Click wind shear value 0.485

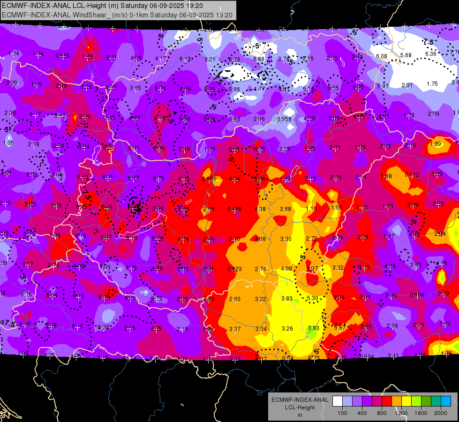click(x=235, y=209)
